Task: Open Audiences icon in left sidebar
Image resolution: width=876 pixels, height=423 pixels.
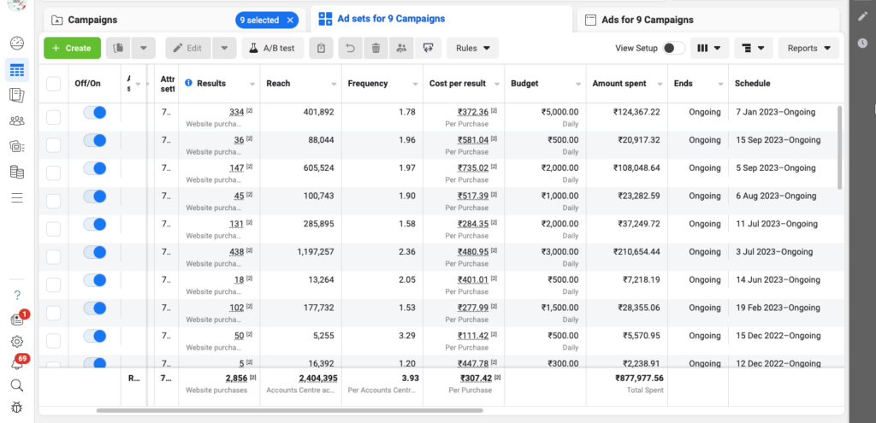Action: coord(17,120)
